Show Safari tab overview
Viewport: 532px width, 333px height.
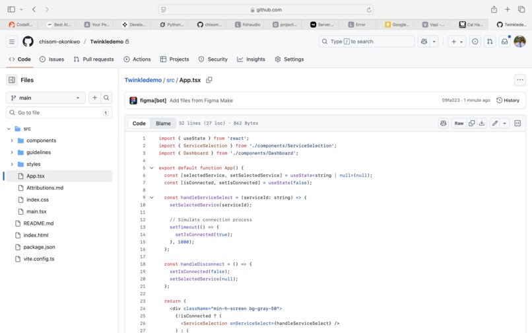pos(521,9)
